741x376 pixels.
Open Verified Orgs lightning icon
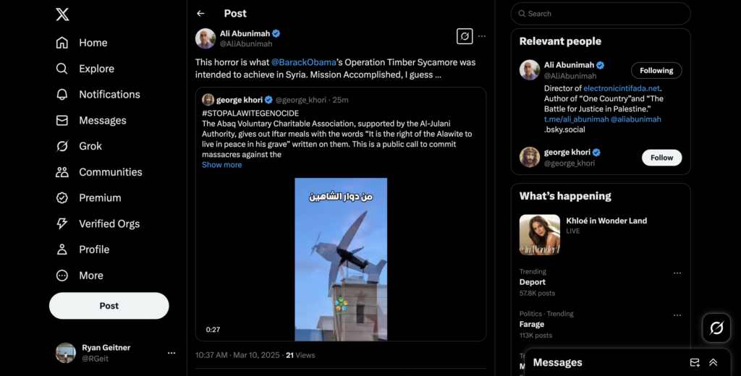tap(62, 223)
